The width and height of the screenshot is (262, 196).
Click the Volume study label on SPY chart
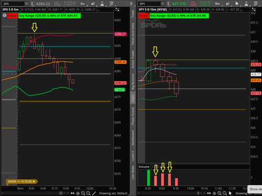point(144,167)
